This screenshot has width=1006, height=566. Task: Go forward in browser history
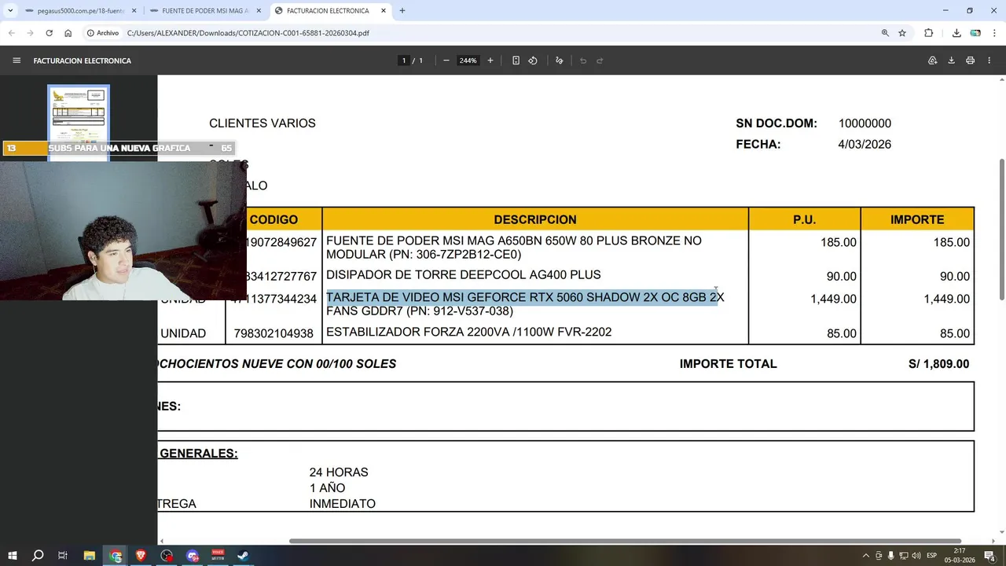[30, 33]
